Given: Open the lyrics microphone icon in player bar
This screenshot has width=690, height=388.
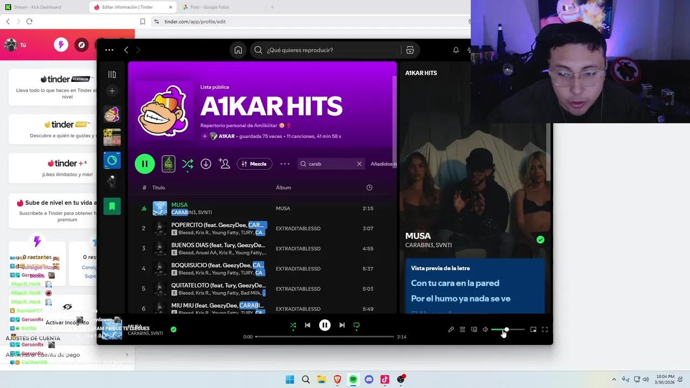Looking at the screenshot, I should (451, 330).
